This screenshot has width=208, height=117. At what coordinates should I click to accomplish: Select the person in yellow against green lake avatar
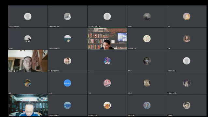click(67, 39)
